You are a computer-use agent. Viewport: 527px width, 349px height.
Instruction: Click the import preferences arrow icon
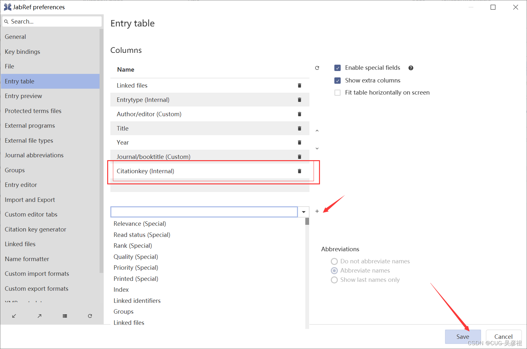[x=14, y=316]
